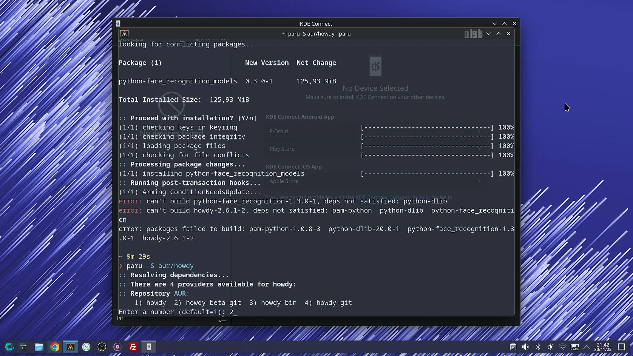The width and height of the screenshot is (633, 356).
Task: Show the battery status at 74%
Action: coord(575,347)
